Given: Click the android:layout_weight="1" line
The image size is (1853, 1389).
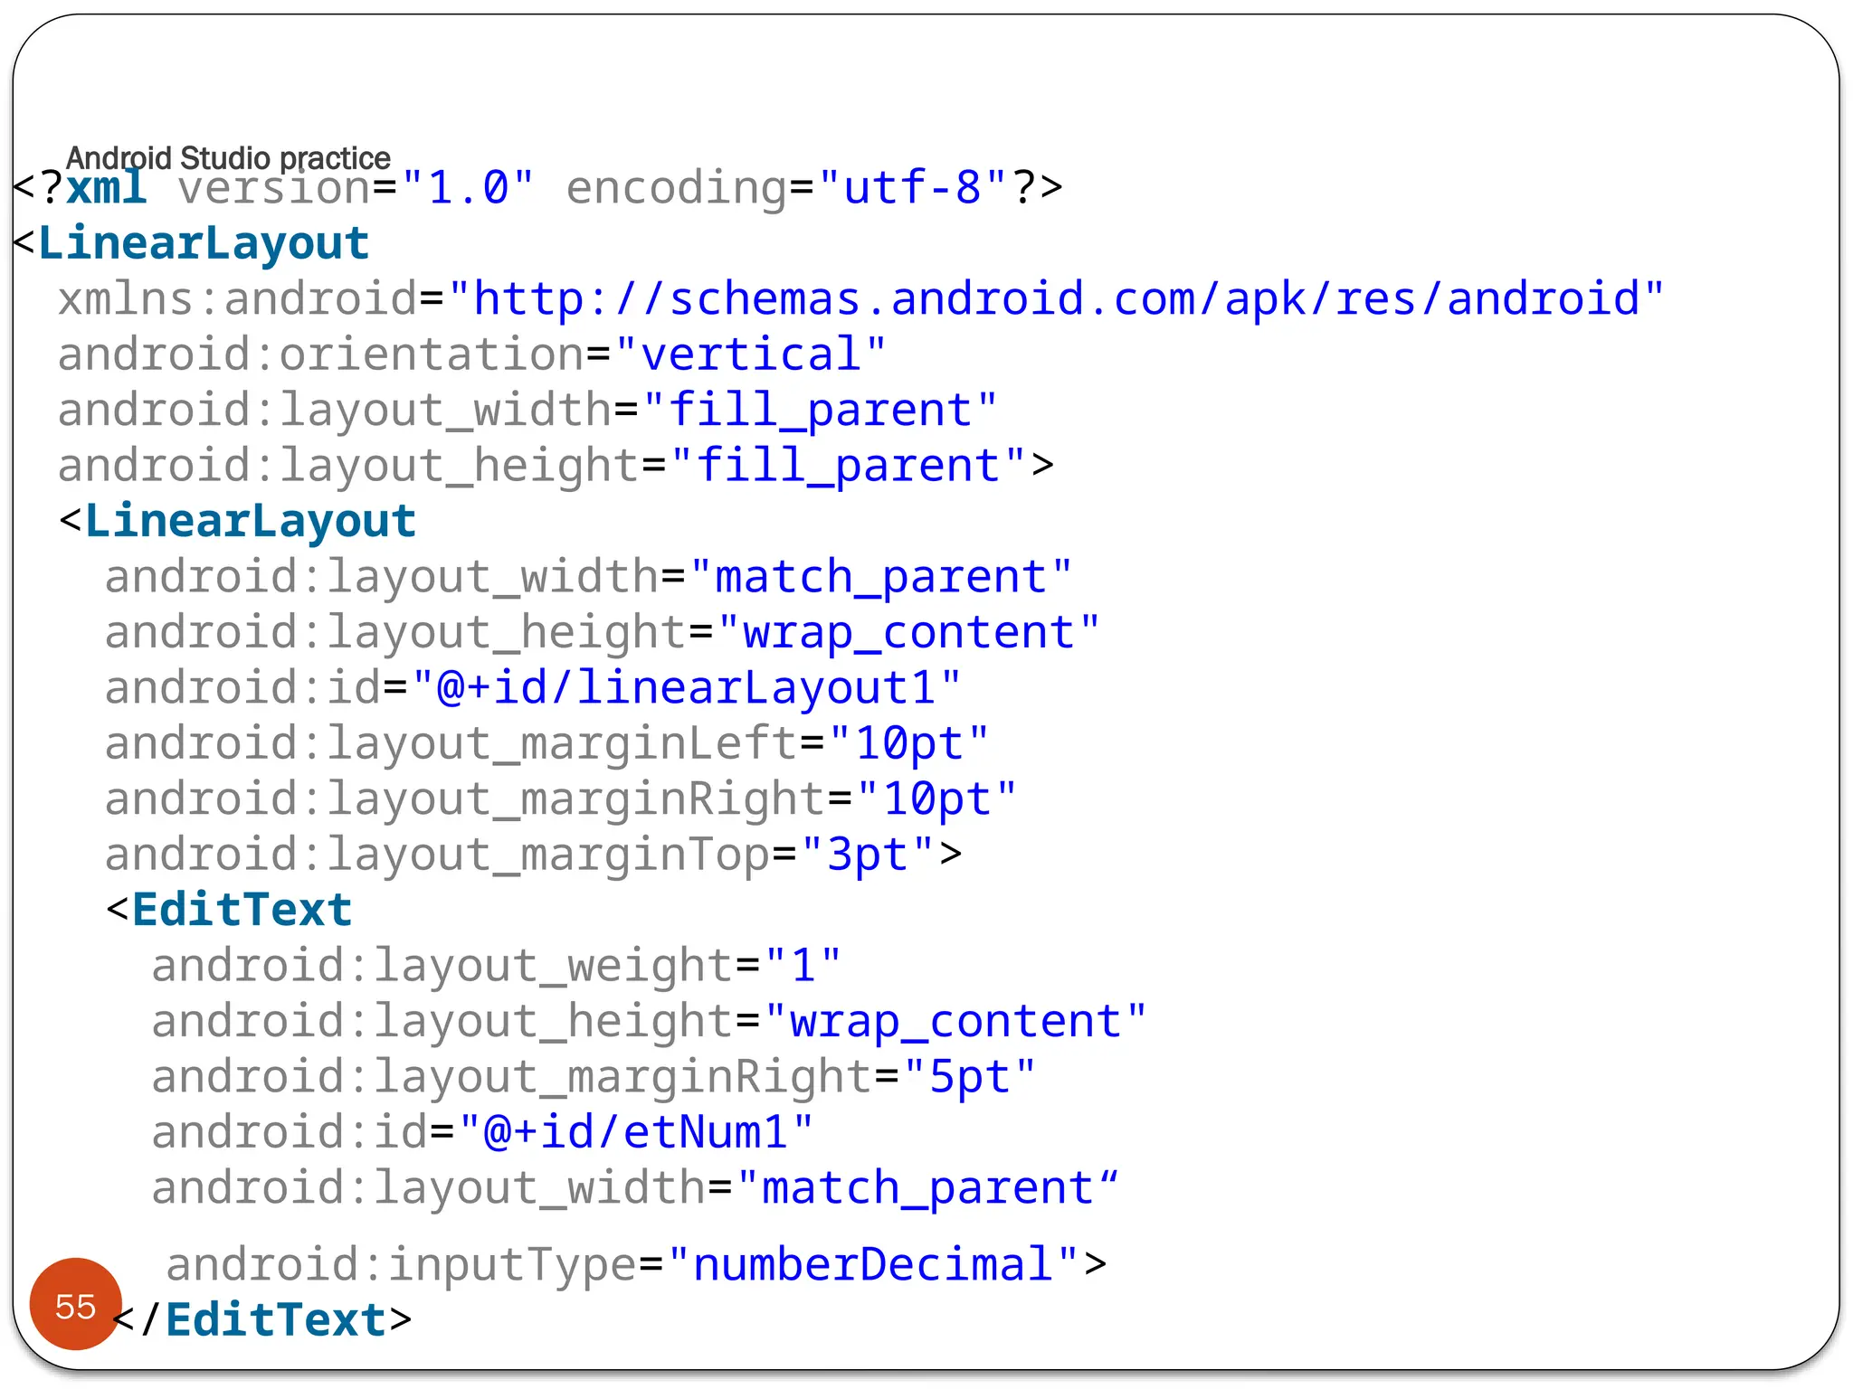Looking at the screenshot, I should (x=497, y=966).
